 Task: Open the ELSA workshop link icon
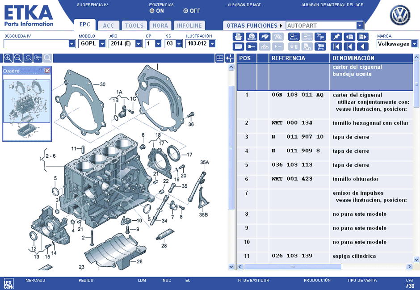point(294,36)
